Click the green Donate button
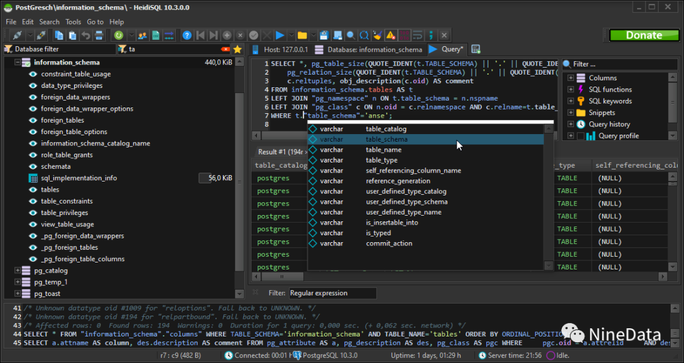This screenshot has width=684, height=363. [x=643, y=35]
